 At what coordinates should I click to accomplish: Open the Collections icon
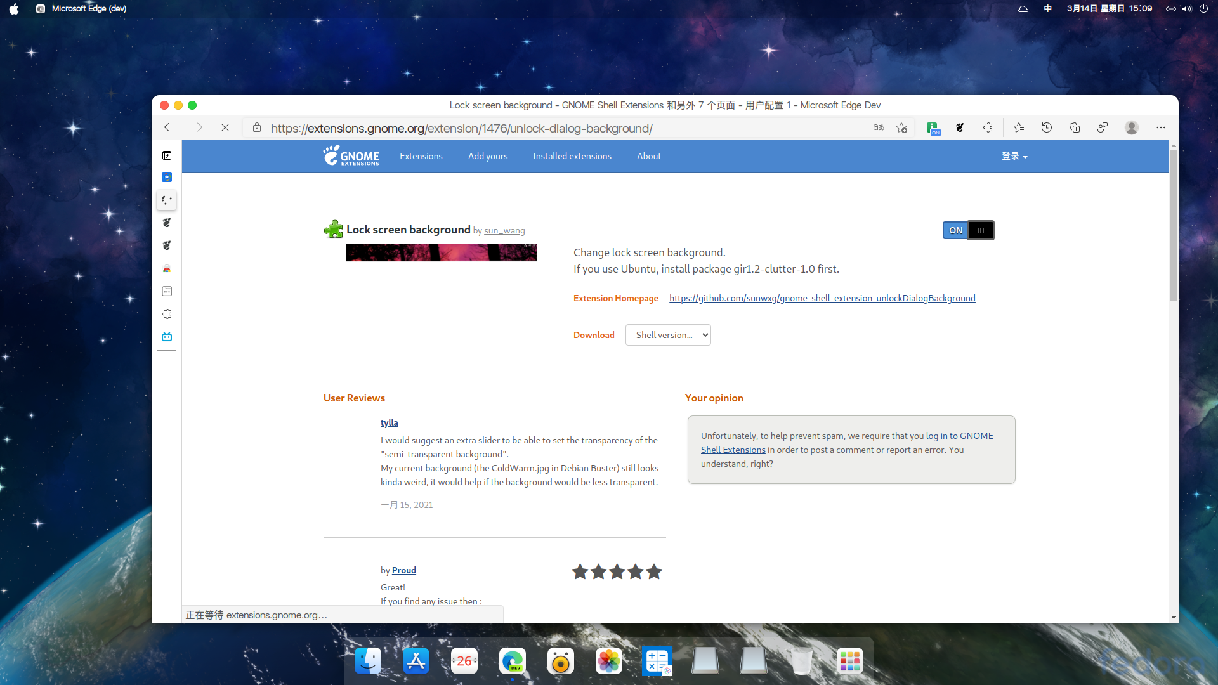pyautogui.click(x=1075, y=127)
